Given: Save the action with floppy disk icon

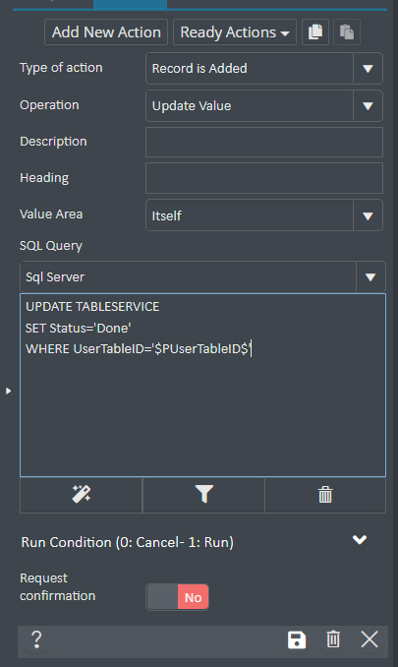Looking at the screenshot, I should pyautogui.click(x=297, y=639).
